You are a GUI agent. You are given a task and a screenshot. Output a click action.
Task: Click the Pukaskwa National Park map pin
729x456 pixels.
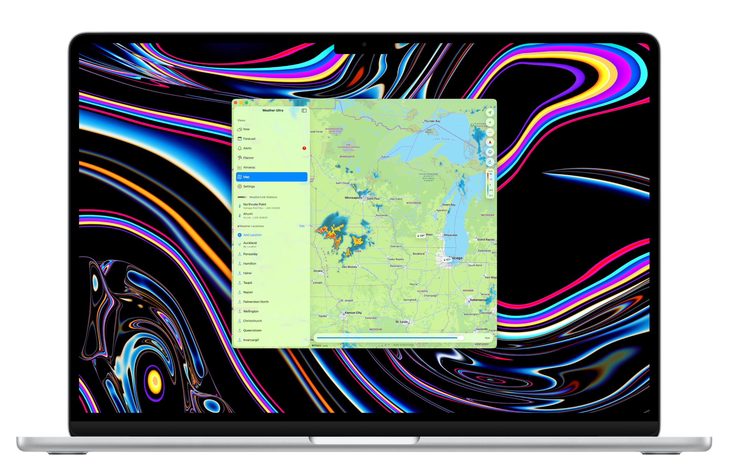tap(472, 124)
